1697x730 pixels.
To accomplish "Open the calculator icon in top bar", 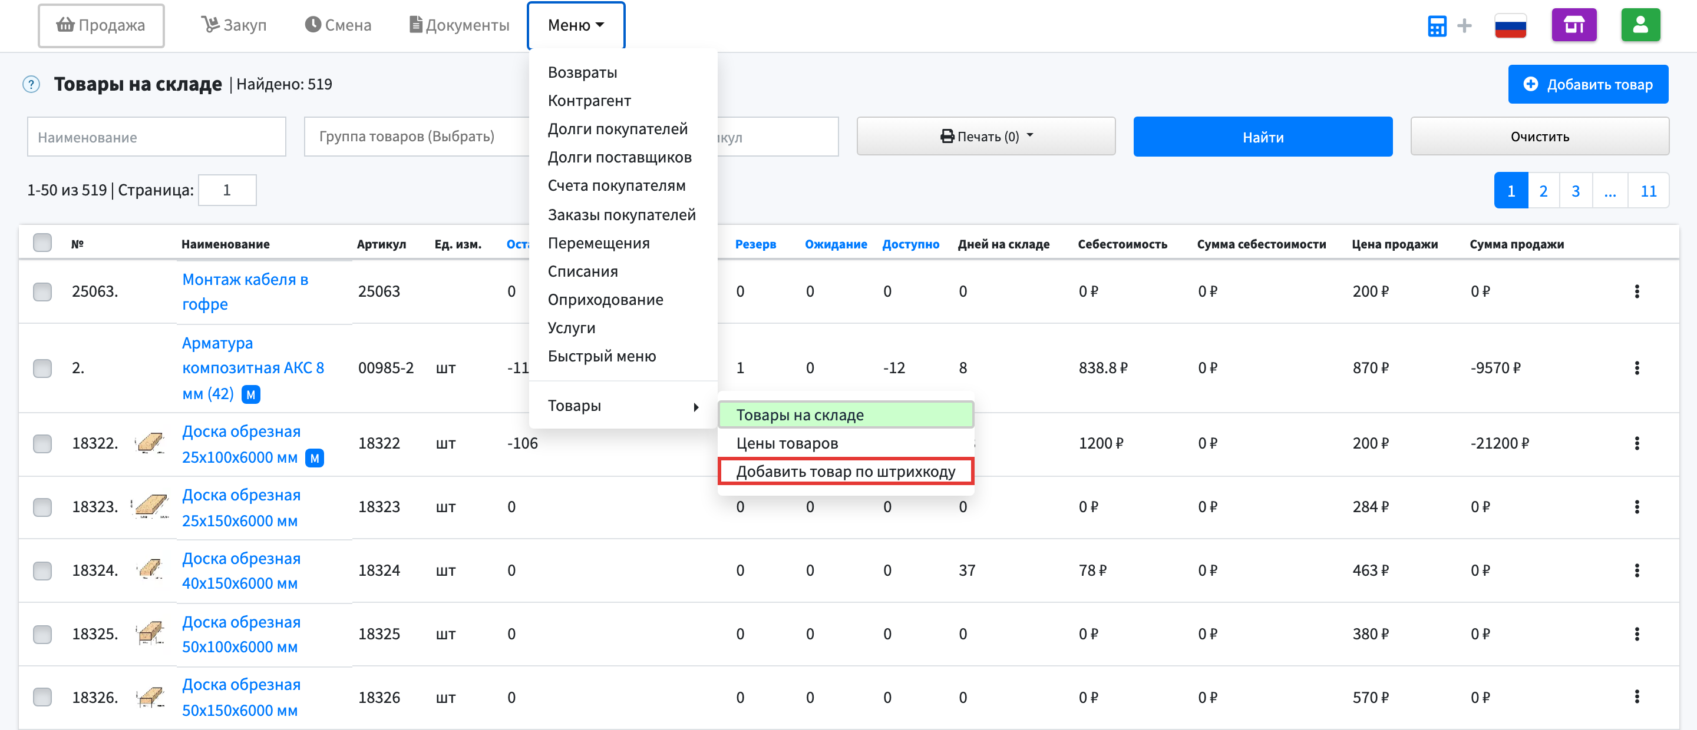I will 1437,26.
